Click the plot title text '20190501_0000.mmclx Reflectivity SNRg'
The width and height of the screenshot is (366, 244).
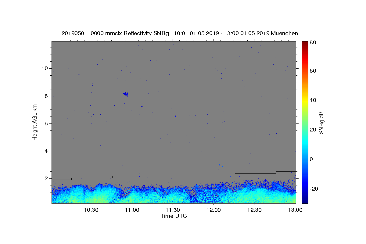pyautogui.click(x=115, y=33)
